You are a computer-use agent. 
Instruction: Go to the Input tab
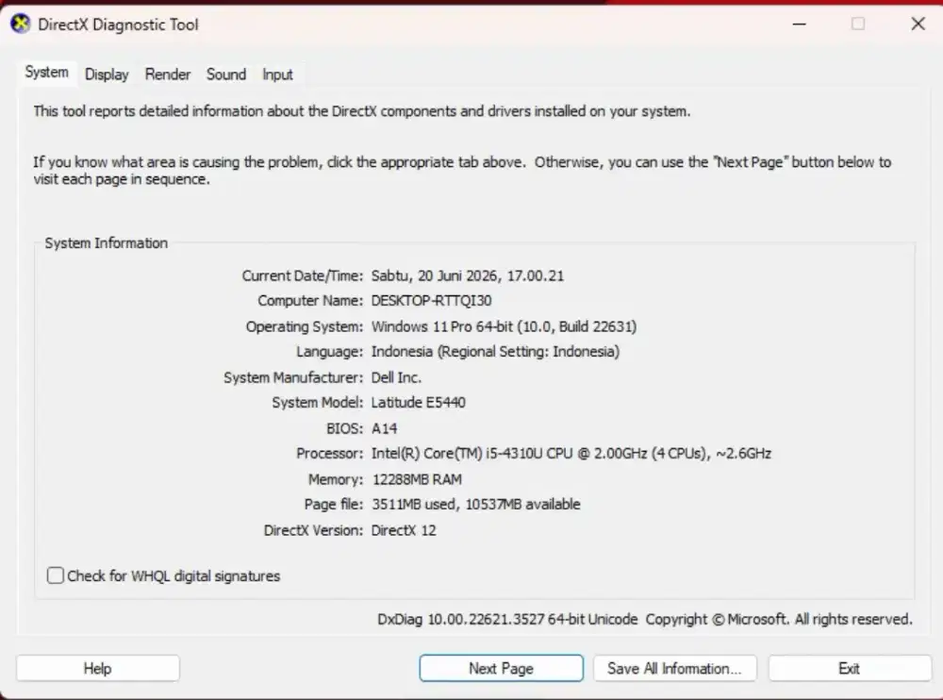point(277,75)
